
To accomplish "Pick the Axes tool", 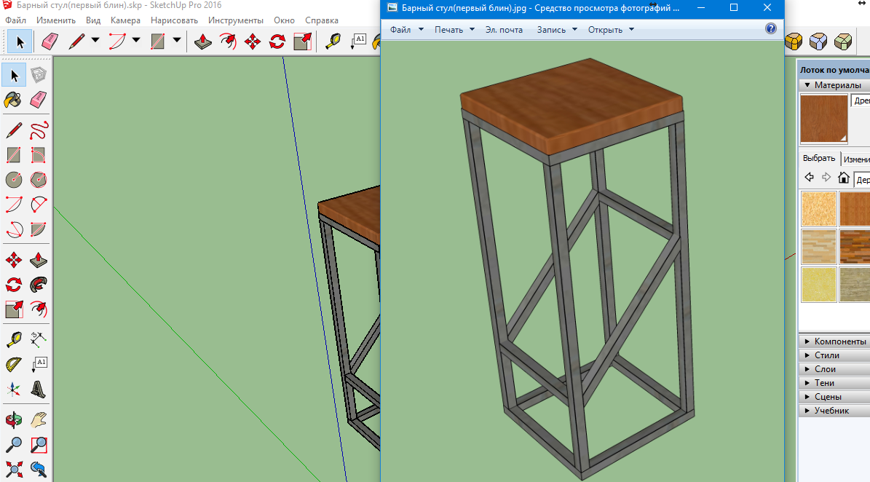I will point(14,389).
